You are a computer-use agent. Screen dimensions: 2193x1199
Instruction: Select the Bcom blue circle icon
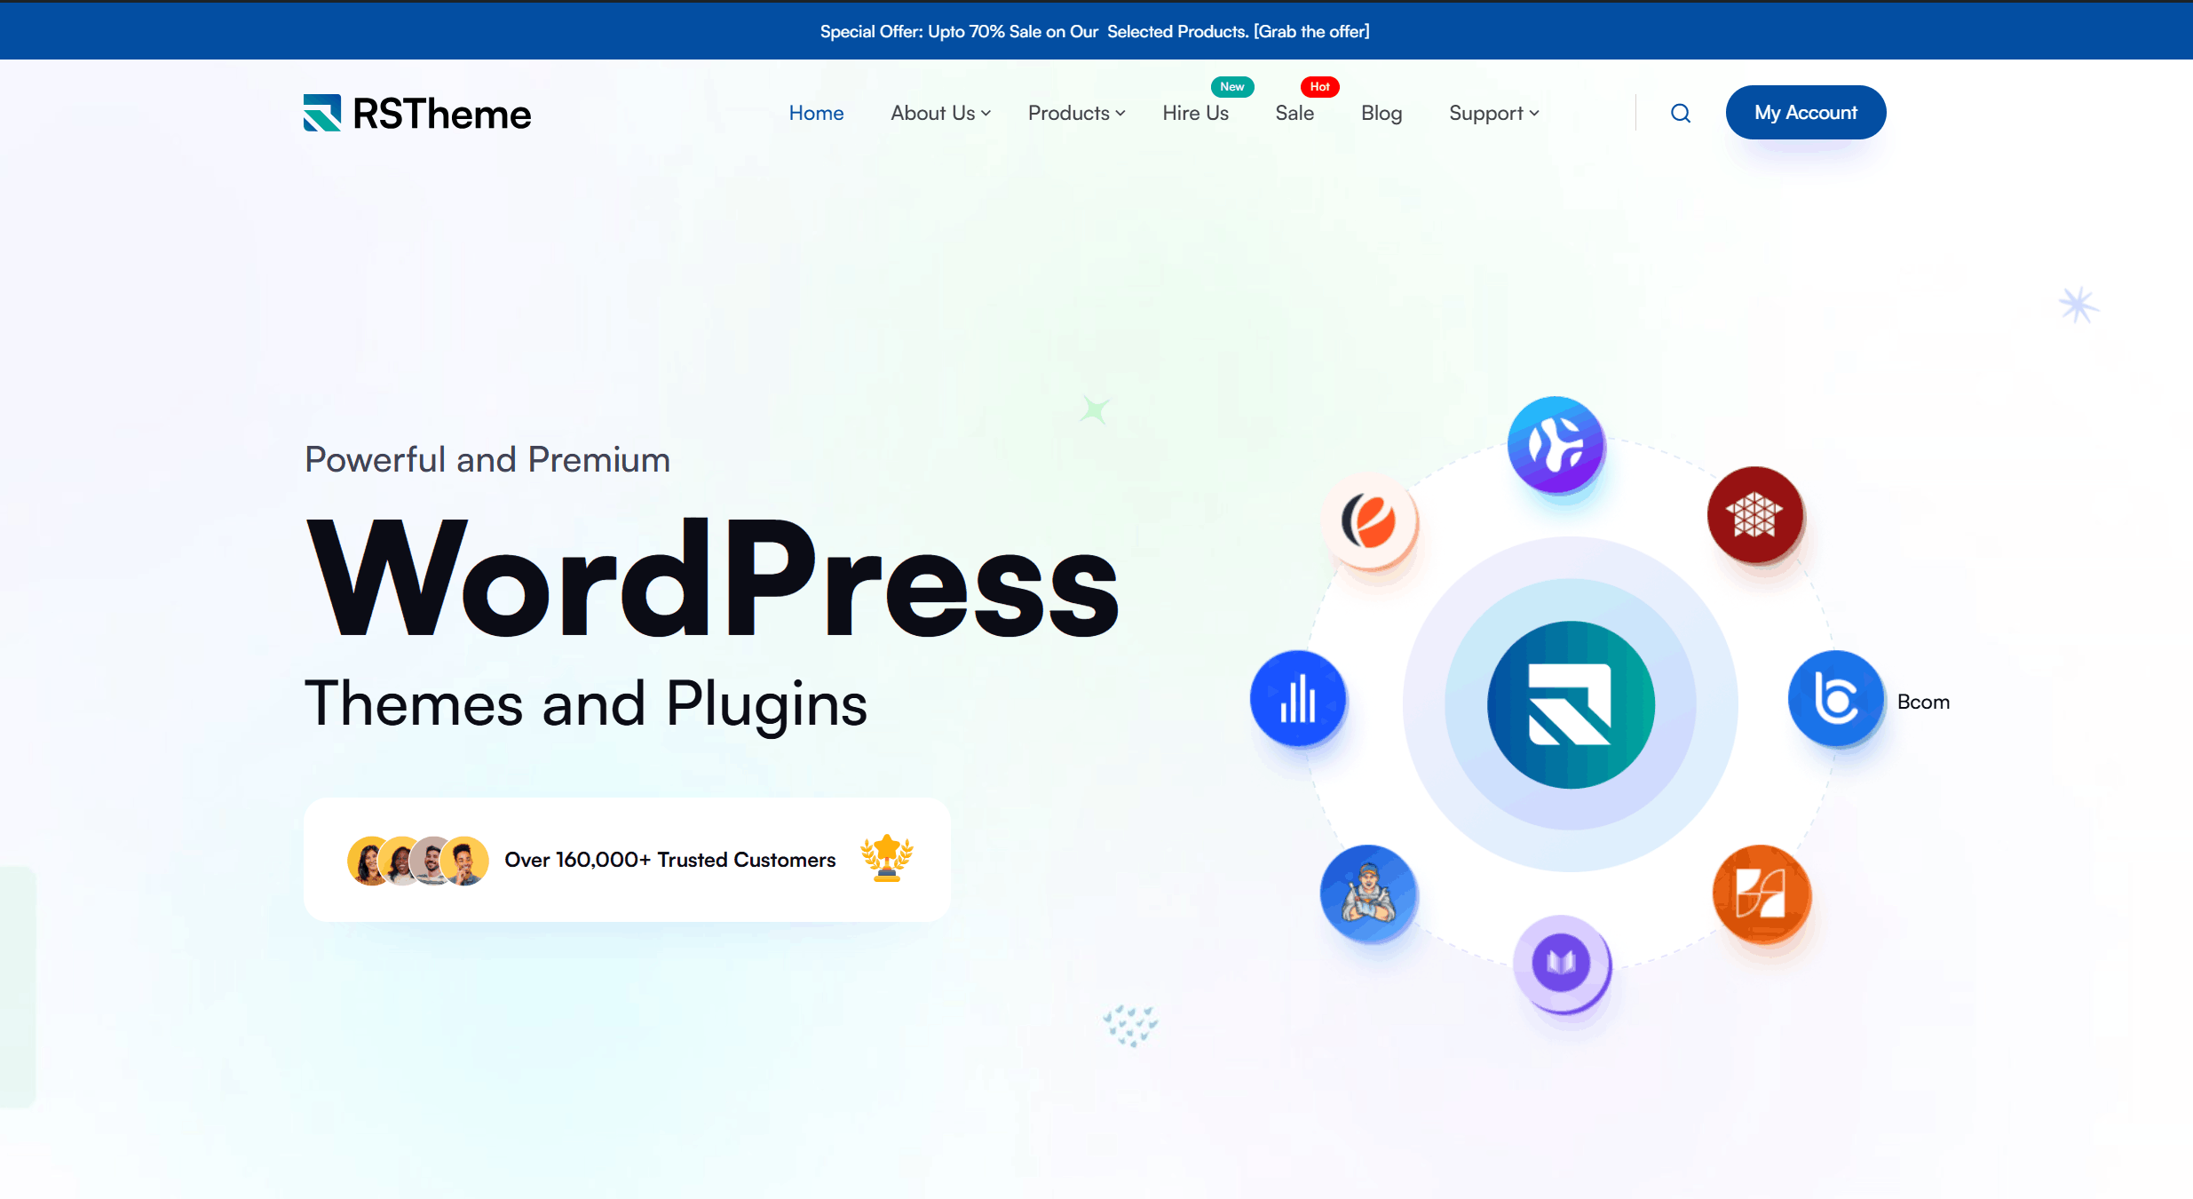click(1835, 699)
